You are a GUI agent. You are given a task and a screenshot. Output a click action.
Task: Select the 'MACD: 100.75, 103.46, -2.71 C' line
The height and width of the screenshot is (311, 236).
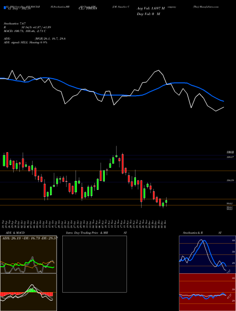pyautogui.click(x=25, y=31)
